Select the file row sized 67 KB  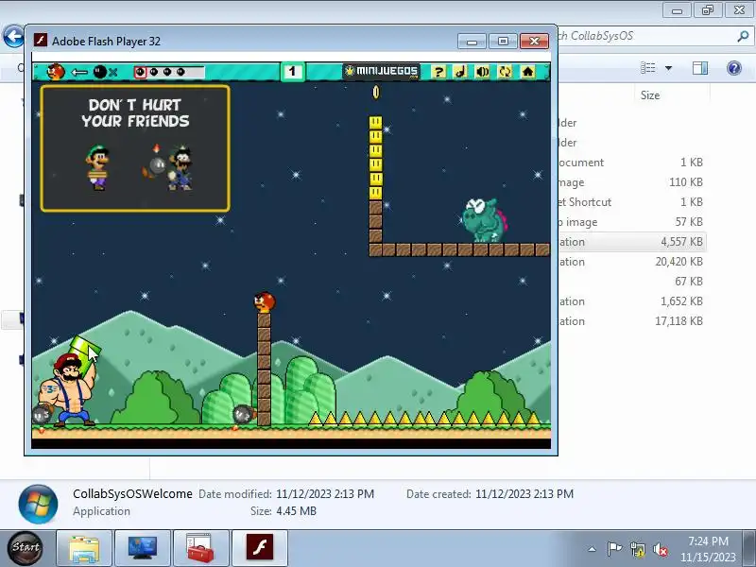pos(631,281)
